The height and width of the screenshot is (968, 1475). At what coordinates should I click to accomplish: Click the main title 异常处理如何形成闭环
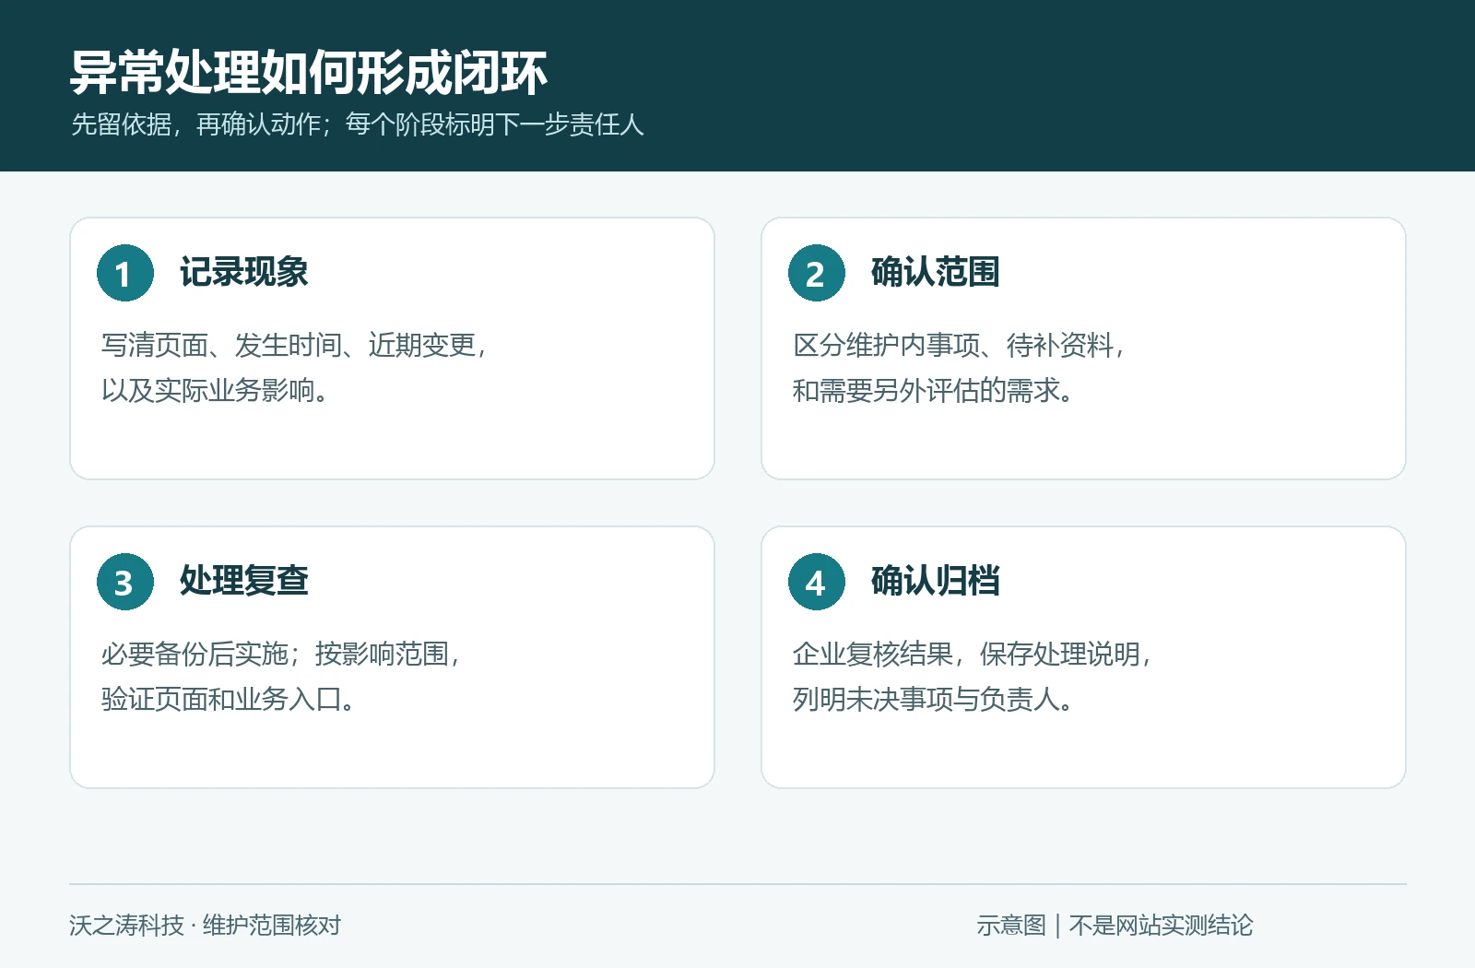[309, 73]
